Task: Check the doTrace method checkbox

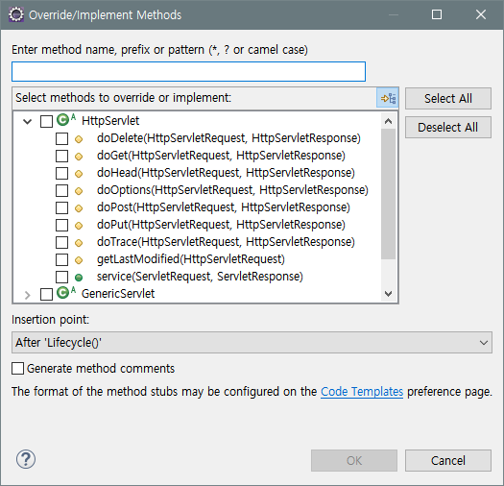Action: tap(61, 242)
